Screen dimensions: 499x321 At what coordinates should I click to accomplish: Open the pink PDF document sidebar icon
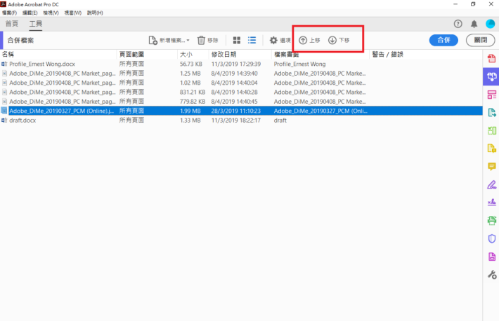[x=492, y=257]
